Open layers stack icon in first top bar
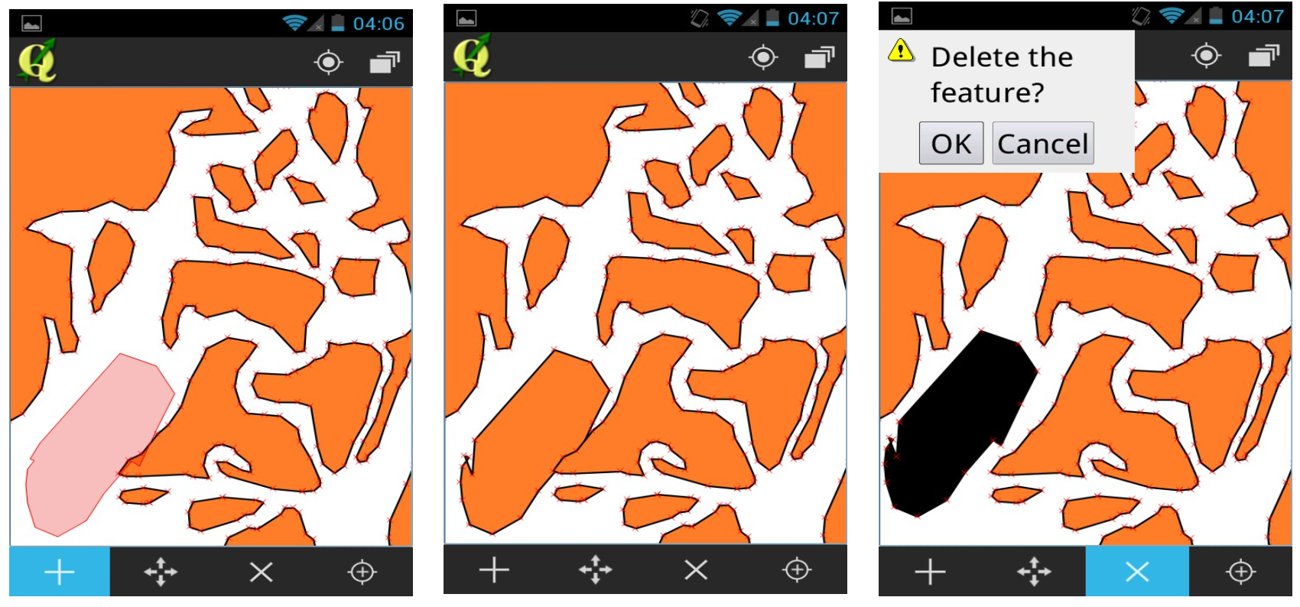The height and width of the screenshot is (607, 1300). (x=385, y=62)
